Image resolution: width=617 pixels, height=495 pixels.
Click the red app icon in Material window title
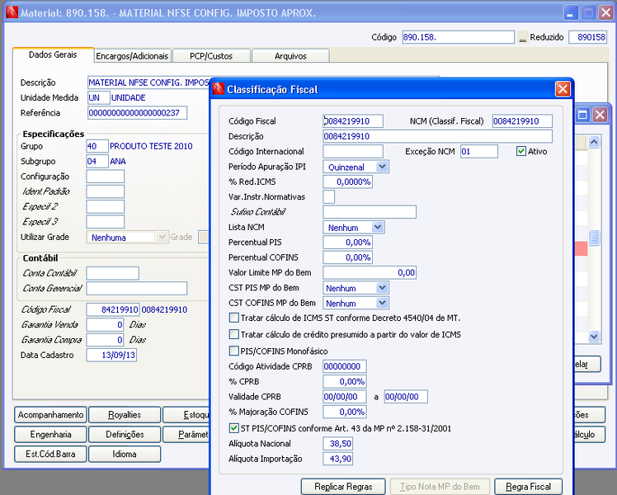[x=12, y=12]
